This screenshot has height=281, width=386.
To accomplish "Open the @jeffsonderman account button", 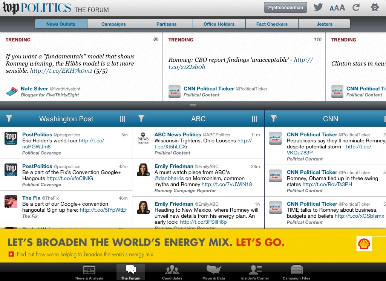I will pyautogui.click(x=285, y=8).
